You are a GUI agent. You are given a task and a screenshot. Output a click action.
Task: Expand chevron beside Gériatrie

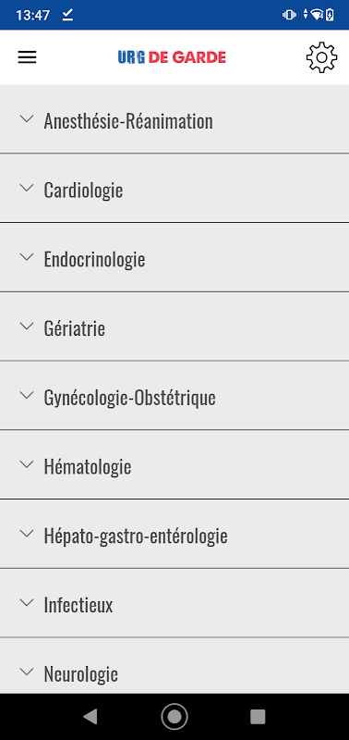coord(28,327)
